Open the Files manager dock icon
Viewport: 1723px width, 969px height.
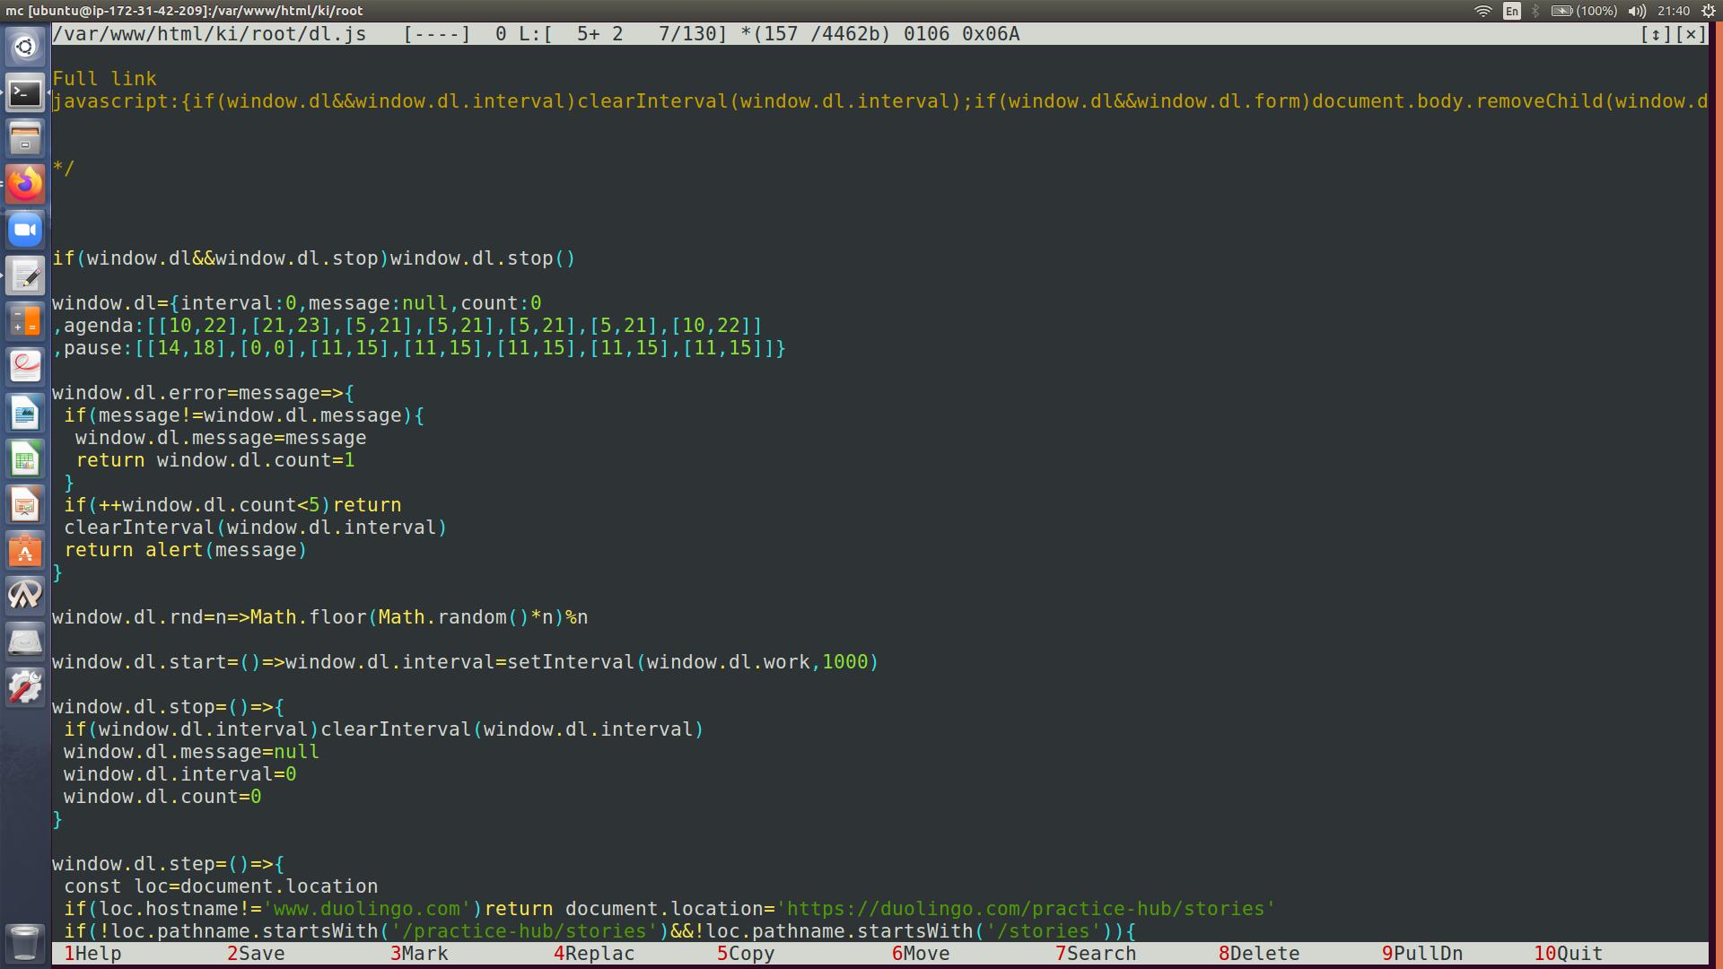(25, 138)
